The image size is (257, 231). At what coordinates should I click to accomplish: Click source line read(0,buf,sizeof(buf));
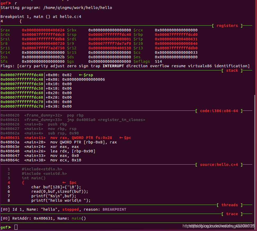[x=60, y=191]
